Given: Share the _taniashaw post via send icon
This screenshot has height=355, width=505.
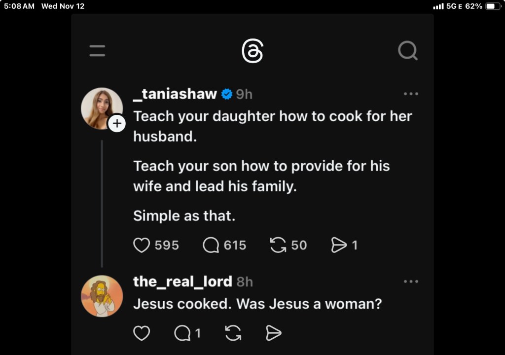Looking at the screenshot, I should (339, 245).
